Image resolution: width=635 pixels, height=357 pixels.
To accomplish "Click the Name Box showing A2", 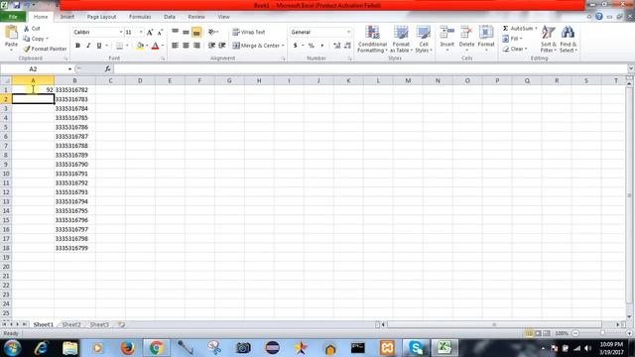I will (33, 69).
